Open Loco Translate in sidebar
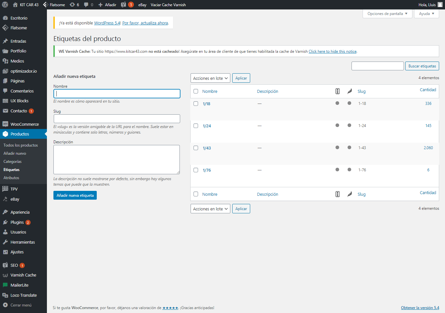This screenshot has width=445, height=313. pyautogui.click(x=23, y=295)
